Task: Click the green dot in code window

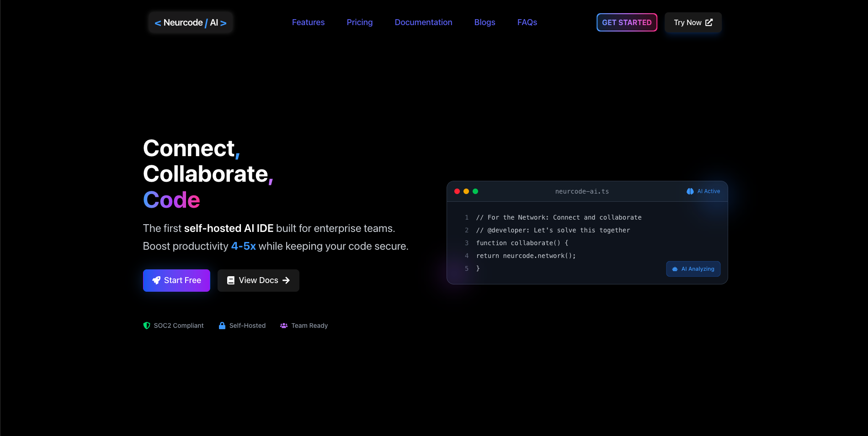Action: 475,191
